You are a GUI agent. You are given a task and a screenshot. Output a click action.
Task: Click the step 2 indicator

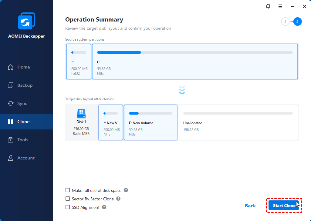(x=297, y=22)
